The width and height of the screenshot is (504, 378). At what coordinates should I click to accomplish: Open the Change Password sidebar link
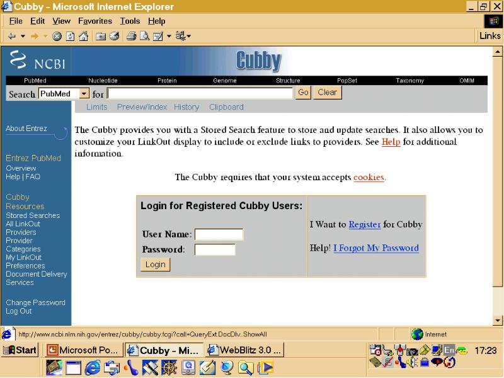click(35, 302)
